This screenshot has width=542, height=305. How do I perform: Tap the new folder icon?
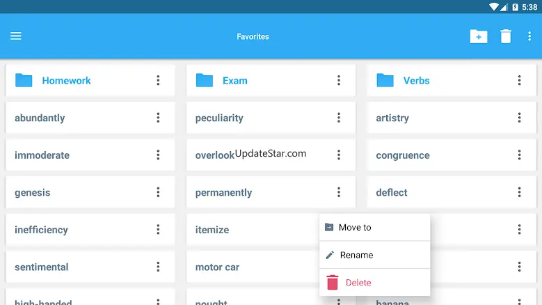[479, 36]
